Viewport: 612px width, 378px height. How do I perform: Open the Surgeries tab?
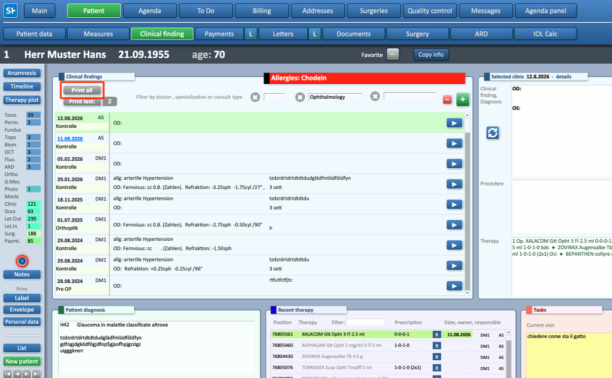pos(374,10)
